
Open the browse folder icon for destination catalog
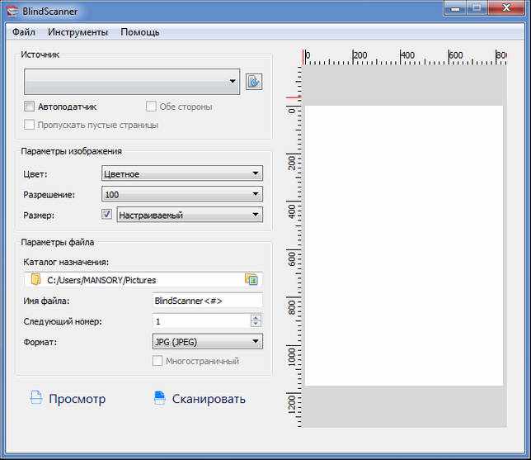[x=251, y=279]
